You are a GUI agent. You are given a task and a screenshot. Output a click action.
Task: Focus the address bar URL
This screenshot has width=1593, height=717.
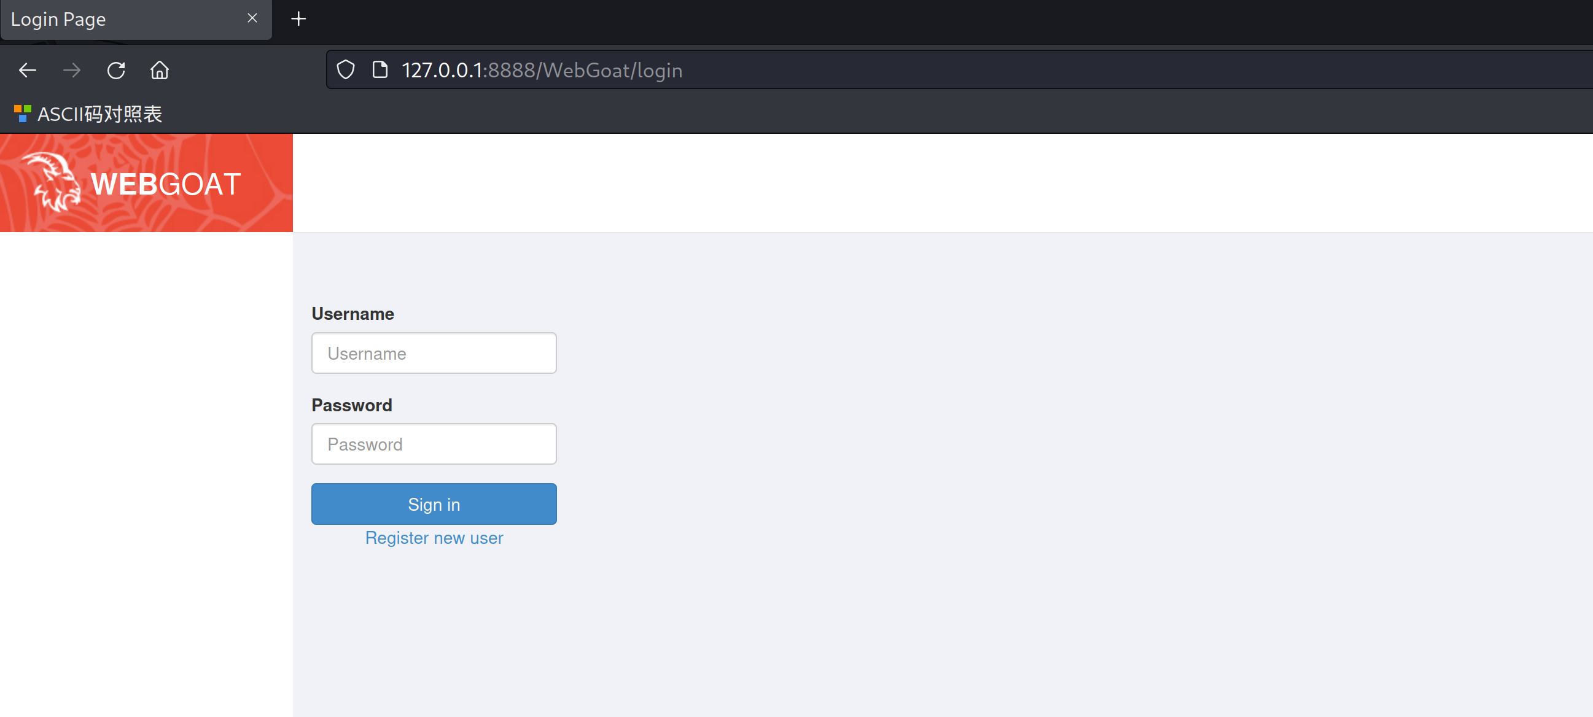[542, 71]
